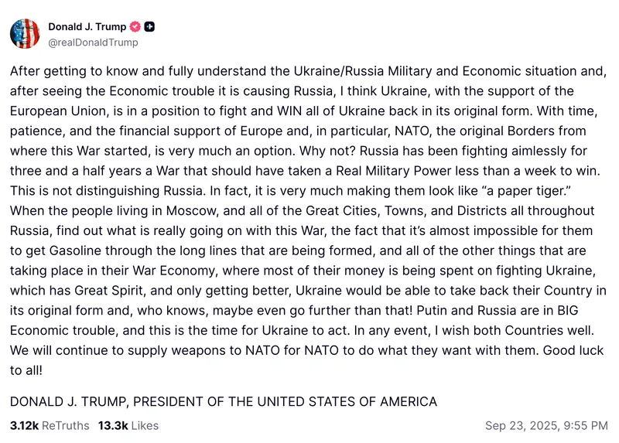Open the "Donald J. Trump" display name
This screenshot has width=619, height=443.
pyautogui.click(x=87, y=27)
